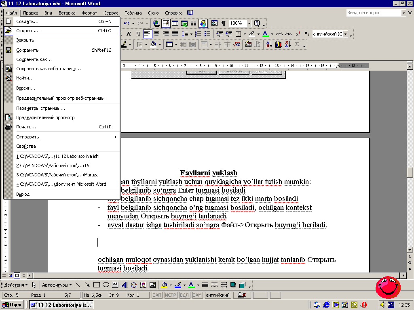414x310 pixels.
Task: Apply superscript with the x² icon
Action: tap(298, 34)
